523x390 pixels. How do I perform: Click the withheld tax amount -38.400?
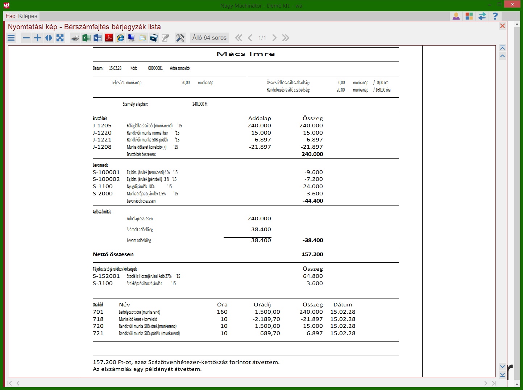313,240
